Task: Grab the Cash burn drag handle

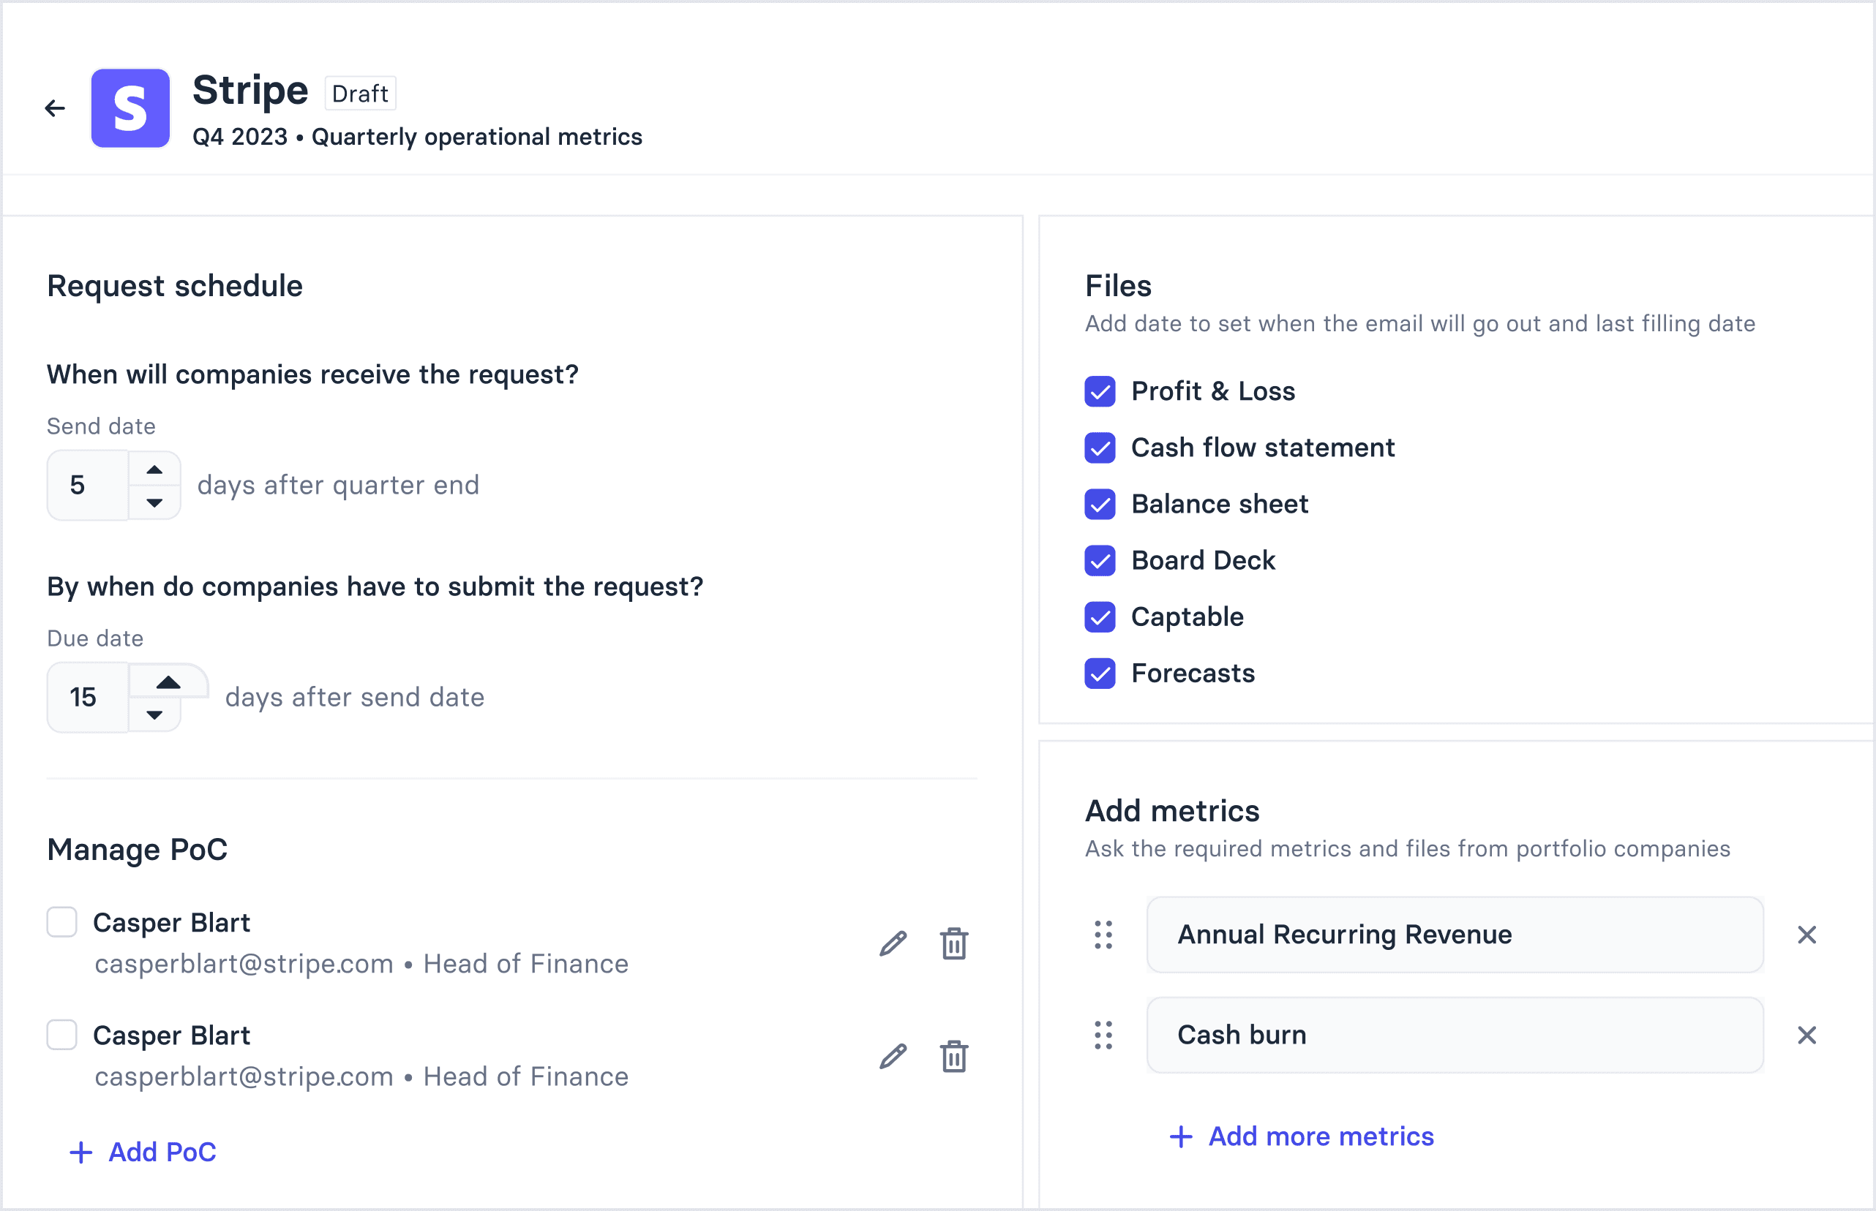Action: click(1103, 1035)
